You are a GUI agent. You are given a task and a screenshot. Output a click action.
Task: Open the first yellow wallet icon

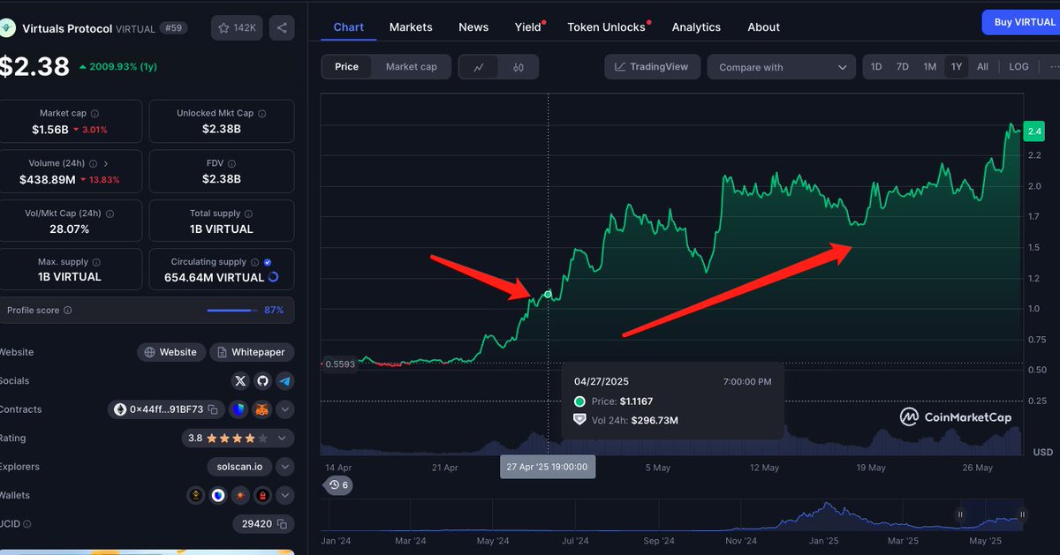[196, 496]
